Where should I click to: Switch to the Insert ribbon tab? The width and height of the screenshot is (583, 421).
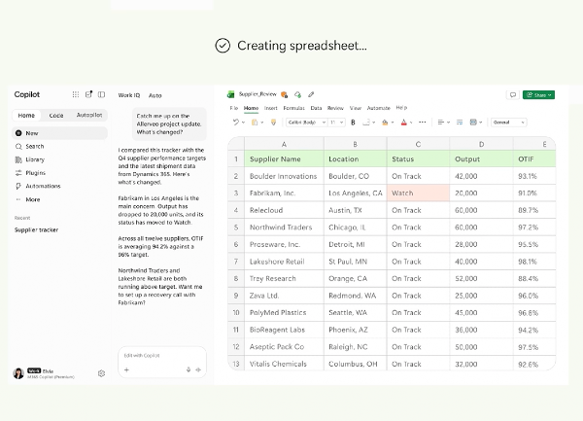[271, 108]
